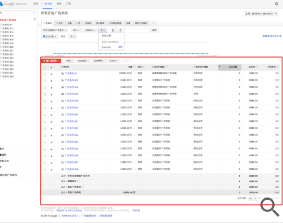Click the green status dot for 广告系列 #20
The width and height of the screenshot is (283, 223).
(51, 114)
